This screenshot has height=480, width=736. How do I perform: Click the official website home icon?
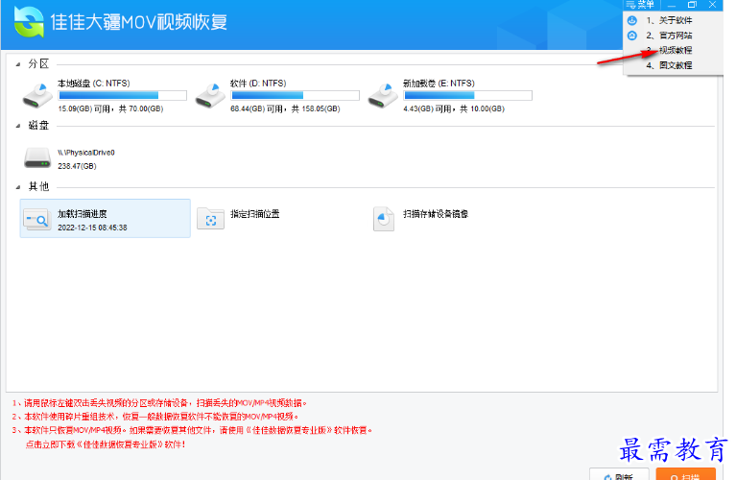coord(632,36)
